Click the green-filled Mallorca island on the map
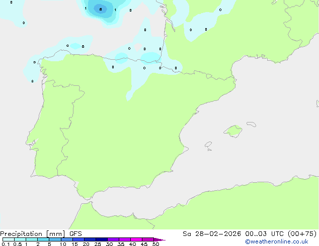 point(233,131)
